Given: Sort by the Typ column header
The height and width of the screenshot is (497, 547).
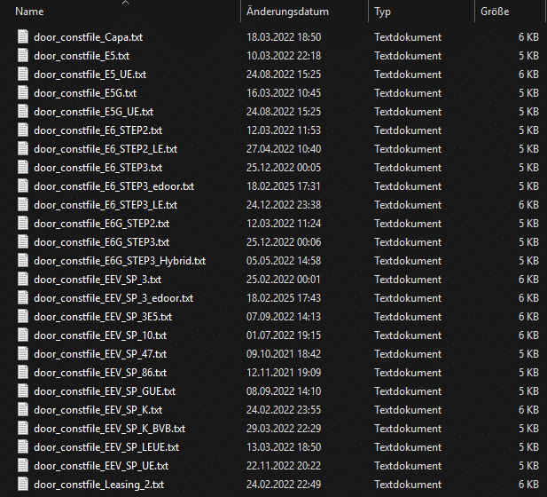Looking at the screenshot, I should click(383, 12).
